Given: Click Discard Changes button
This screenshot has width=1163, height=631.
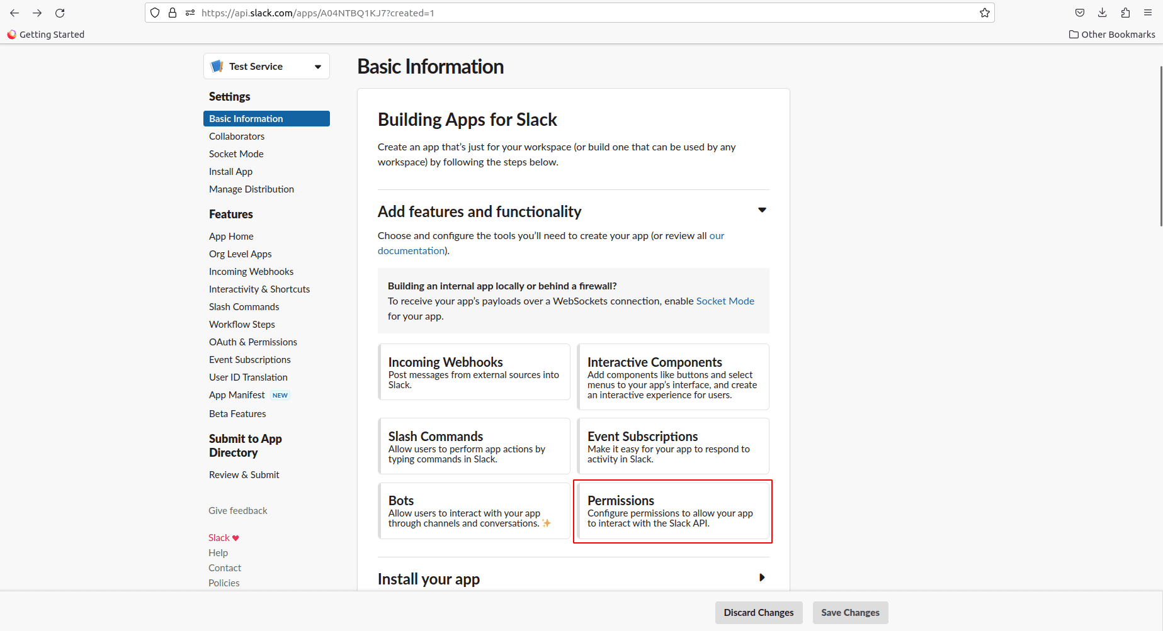Looking at the screenshot, I should (x=759, y=613).
